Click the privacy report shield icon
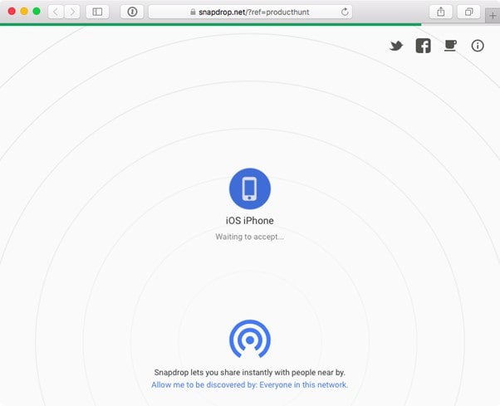This screenshot has height=406, width=500. click(131, 12)
